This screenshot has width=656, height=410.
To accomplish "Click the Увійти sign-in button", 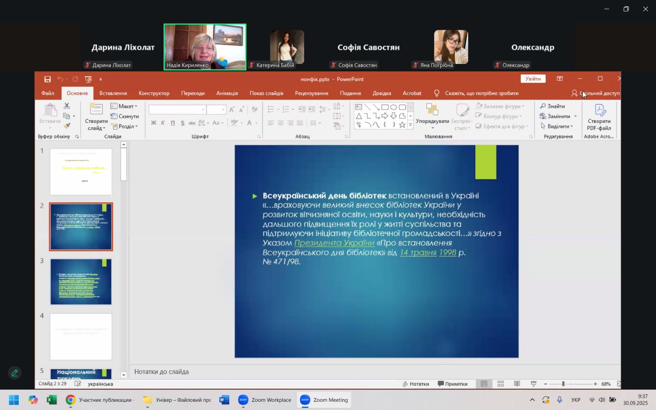I will (x=533, y=79).
